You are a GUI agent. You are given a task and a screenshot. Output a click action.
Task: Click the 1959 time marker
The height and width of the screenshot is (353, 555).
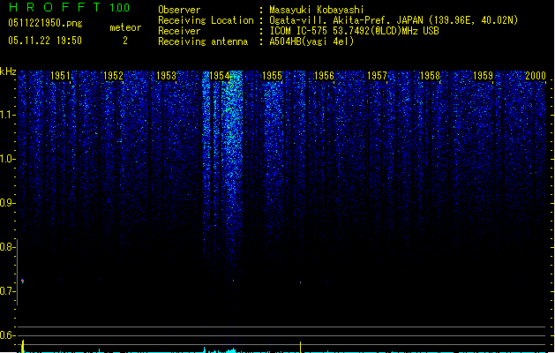pyautogui.click(x=483, y=76)
